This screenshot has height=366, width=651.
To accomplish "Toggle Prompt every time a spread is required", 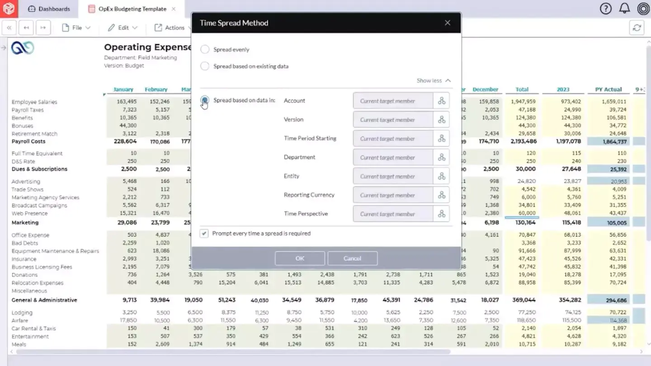I will pos(204,234).
